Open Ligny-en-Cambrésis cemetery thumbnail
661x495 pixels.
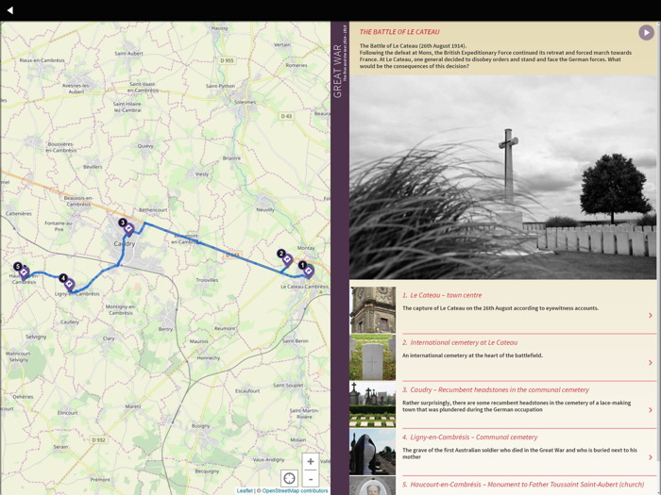pyautogui.click(x=373, y=452)
